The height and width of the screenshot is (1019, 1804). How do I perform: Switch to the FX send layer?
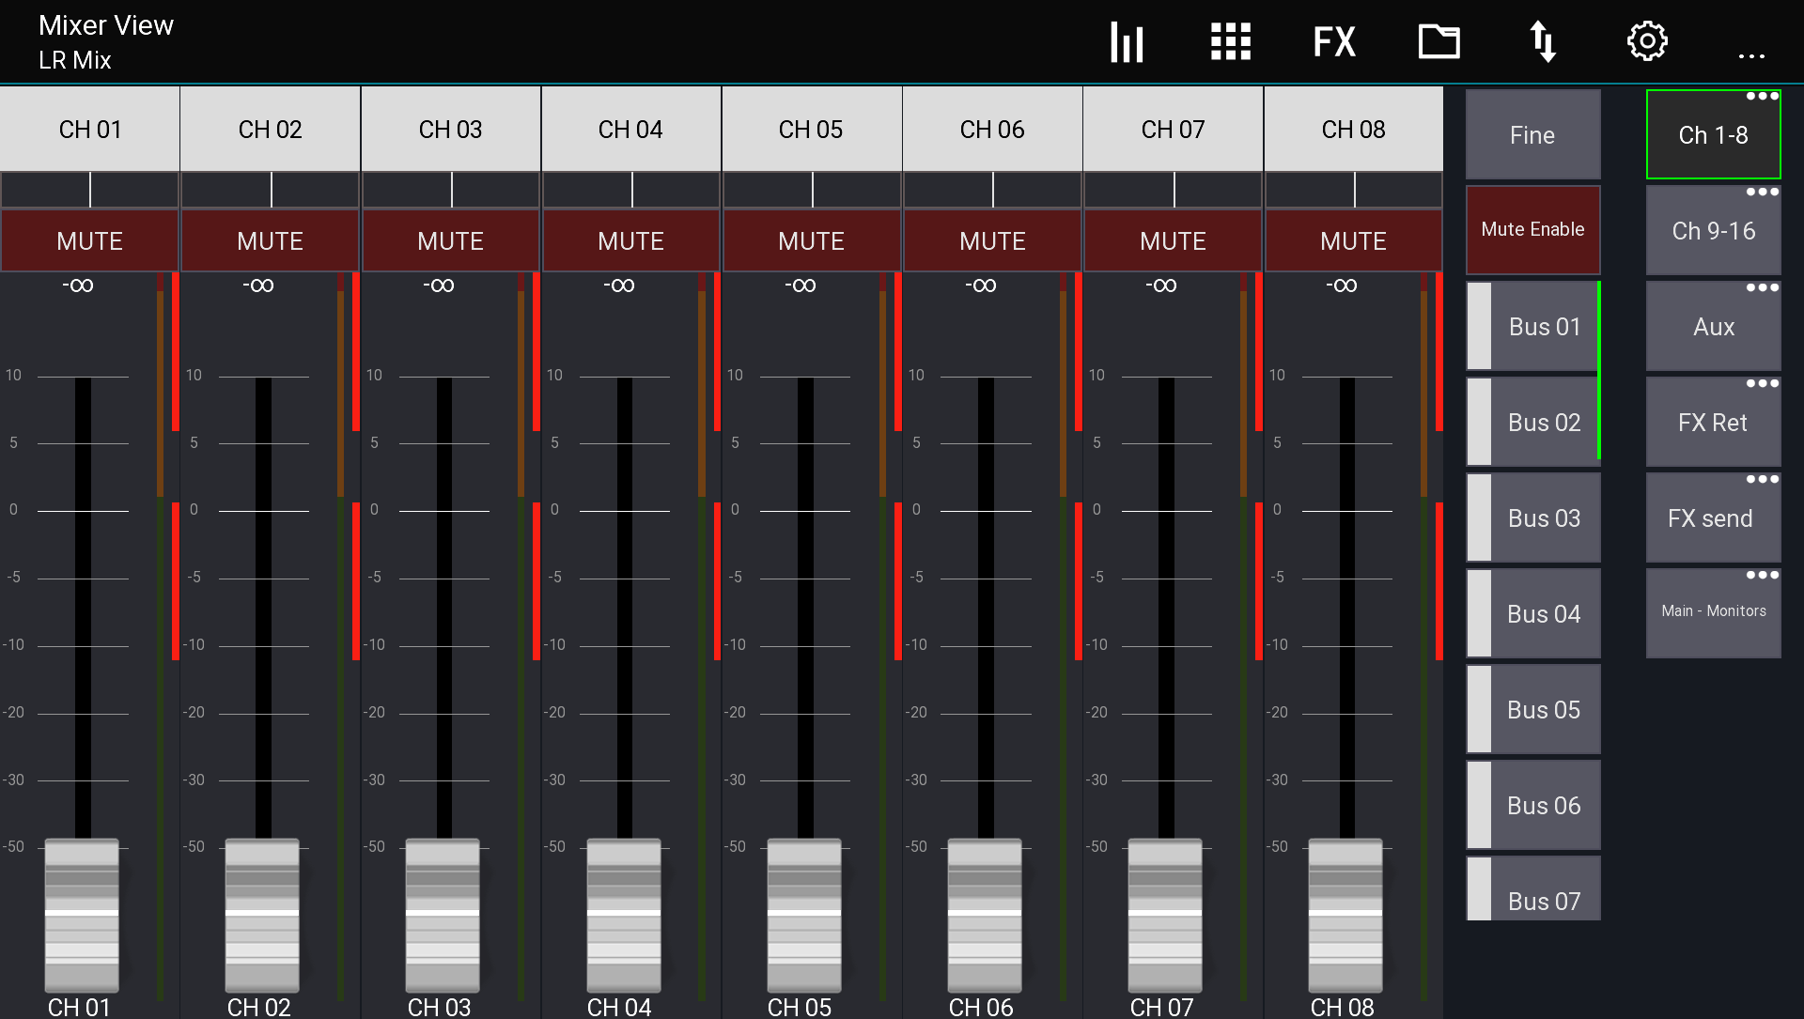pos(1713,517)
